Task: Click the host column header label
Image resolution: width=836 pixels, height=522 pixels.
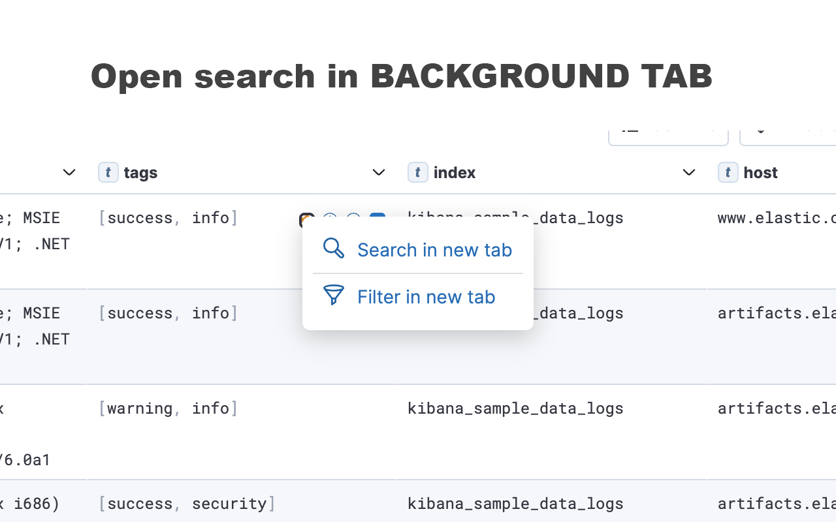Action: tap(760, 172)
